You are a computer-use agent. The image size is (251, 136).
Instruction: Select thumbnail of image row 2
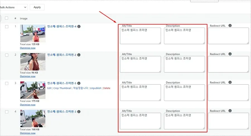(x=33, y=62)
